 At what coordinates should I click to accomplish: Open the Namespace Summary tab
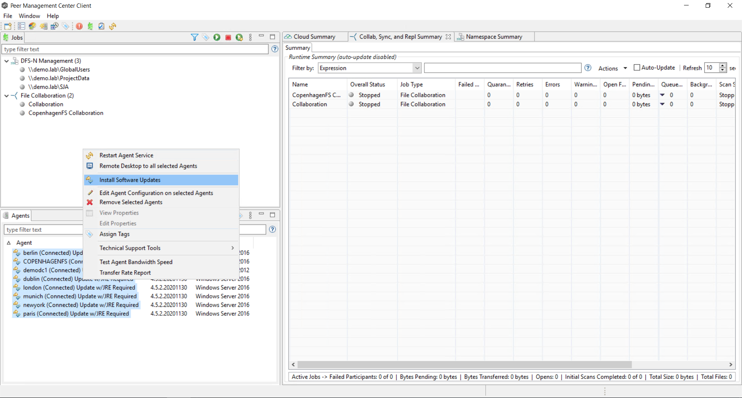494,37
